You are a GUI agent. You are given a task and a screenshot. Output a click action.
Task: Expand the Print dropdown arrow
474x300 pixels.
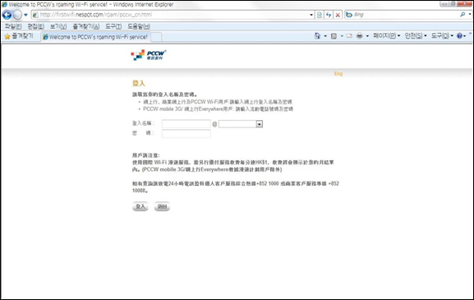click(367, 36)
